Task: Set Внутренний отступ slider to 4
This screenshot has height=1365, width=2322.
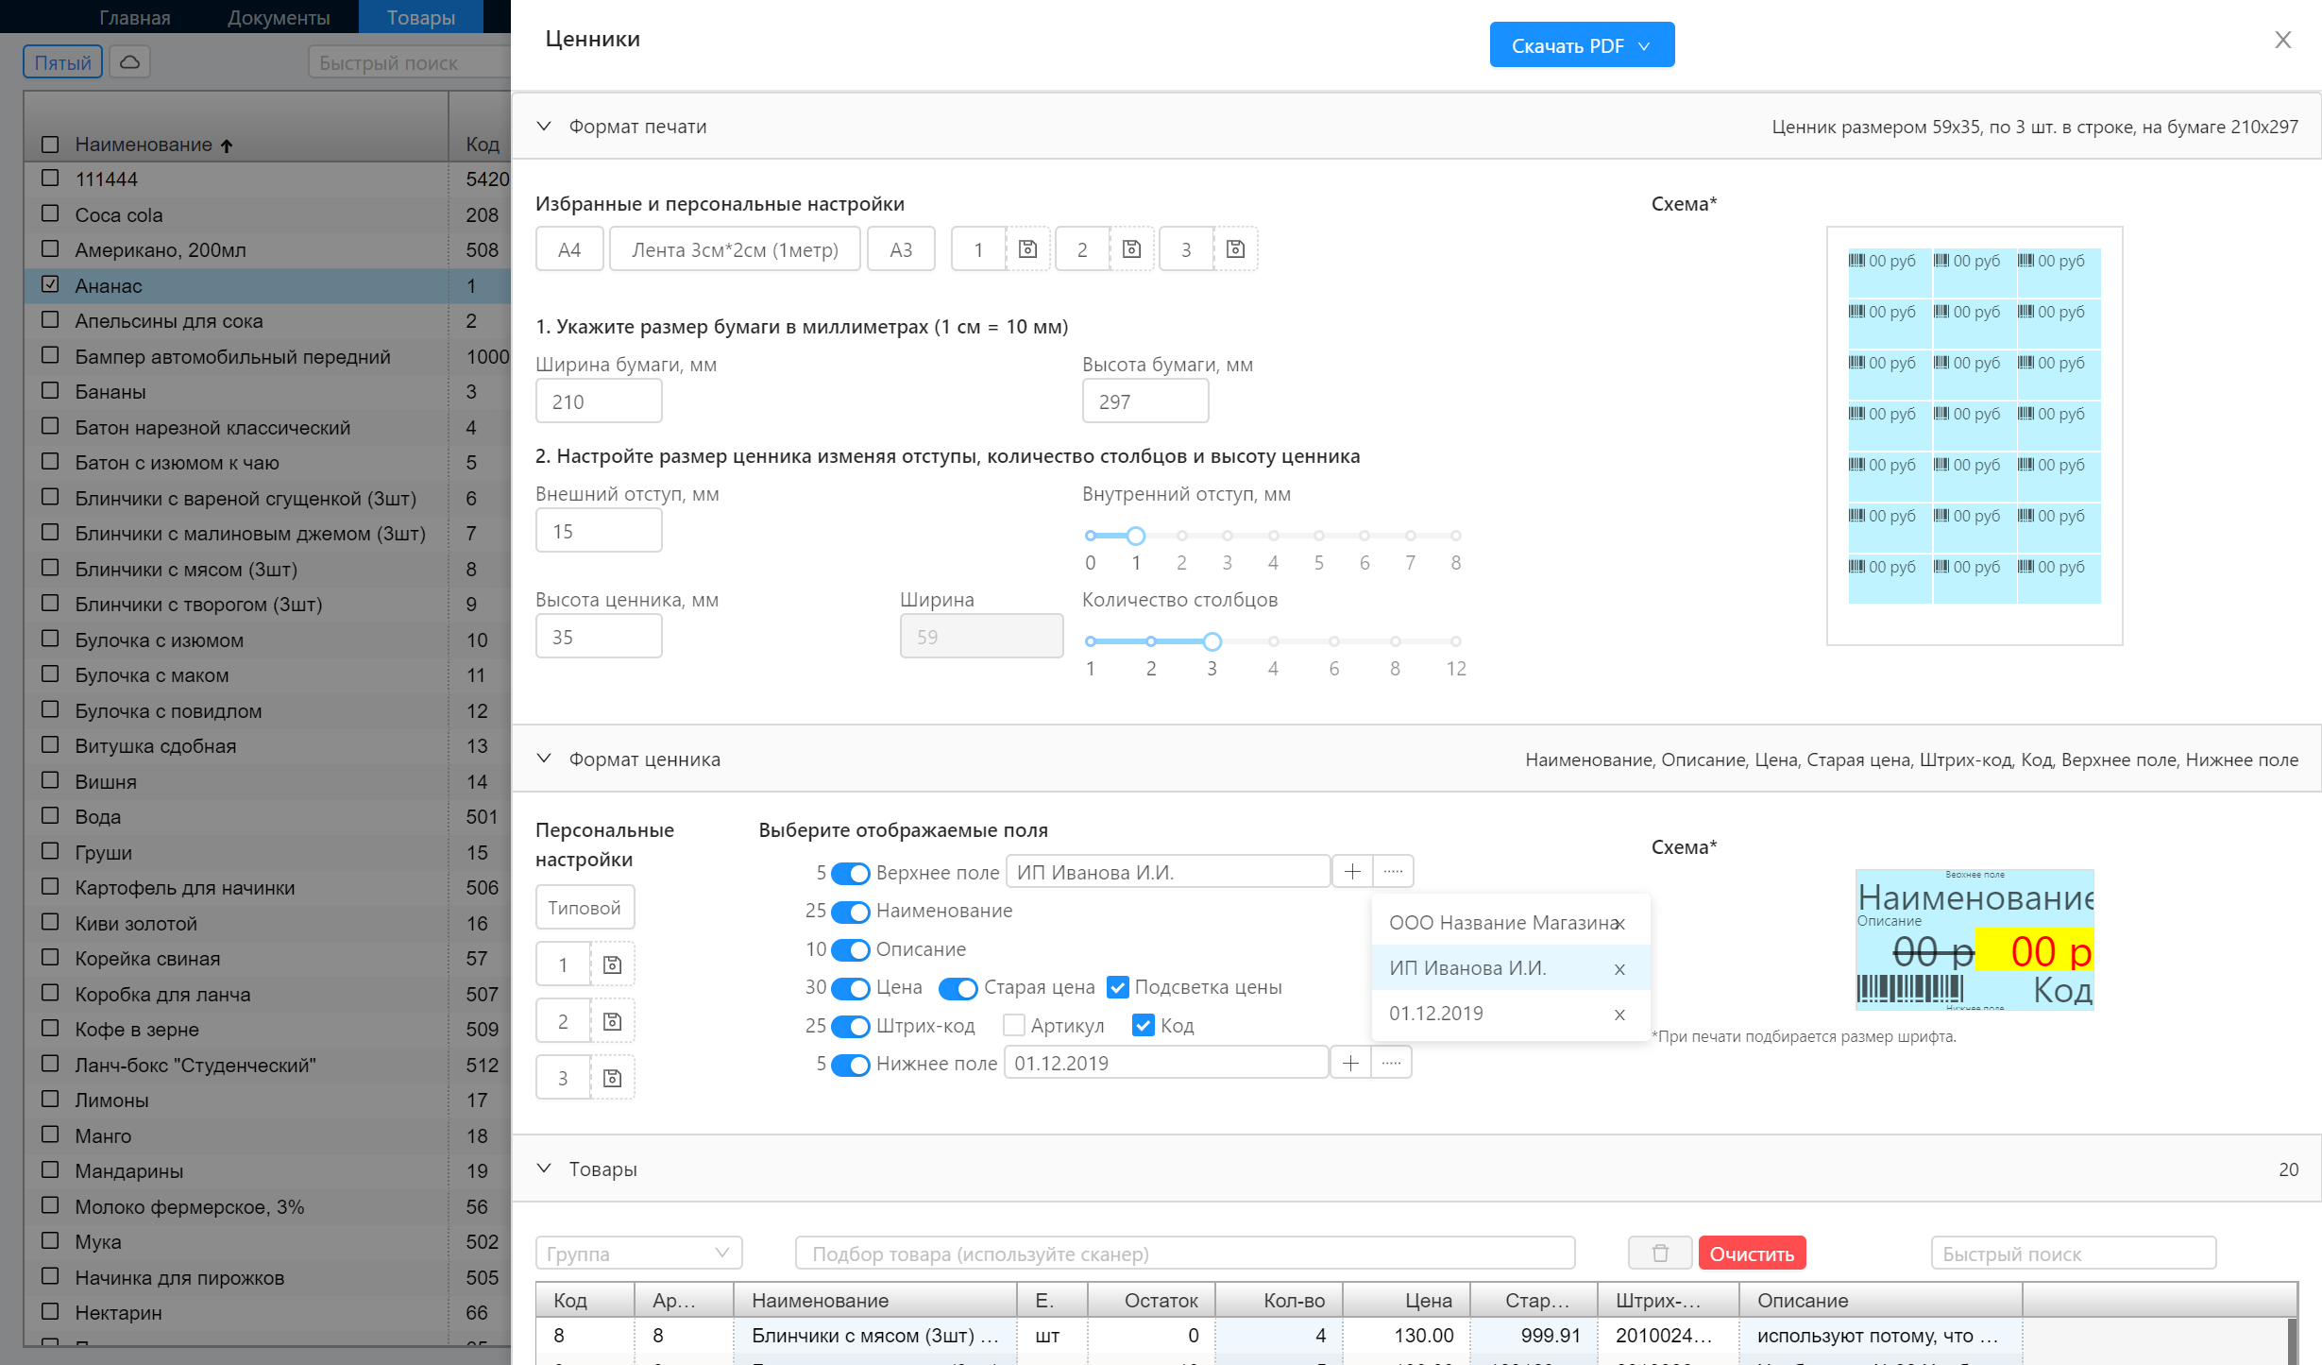Action: (x=1273, y=536)
